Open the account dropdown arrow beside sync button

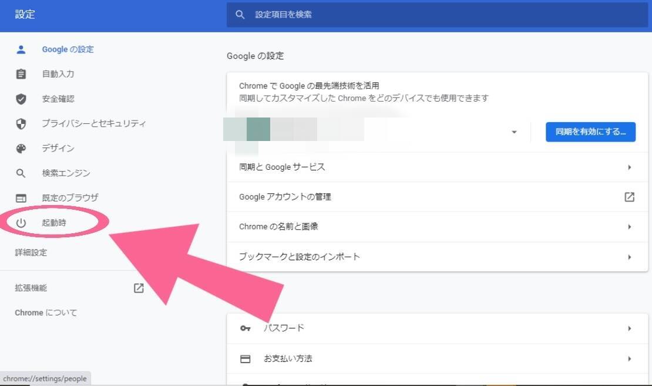(514, 132)
